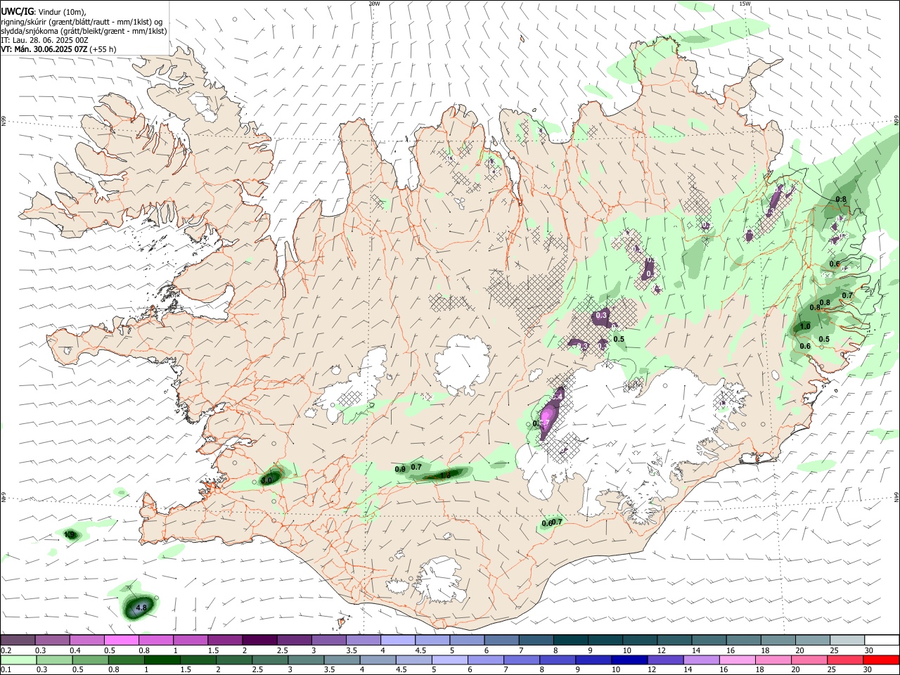Click the 4.8 precipitation value offshore southwest

pyautogui.click(x=141, y=607)
